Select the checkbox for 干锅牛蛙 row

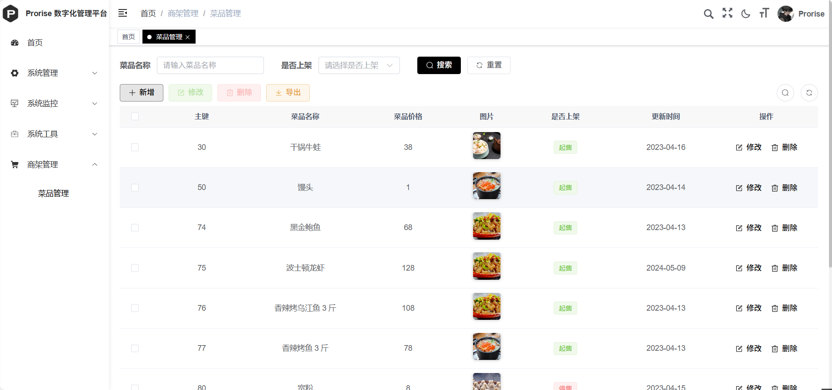tap(135, 147)
